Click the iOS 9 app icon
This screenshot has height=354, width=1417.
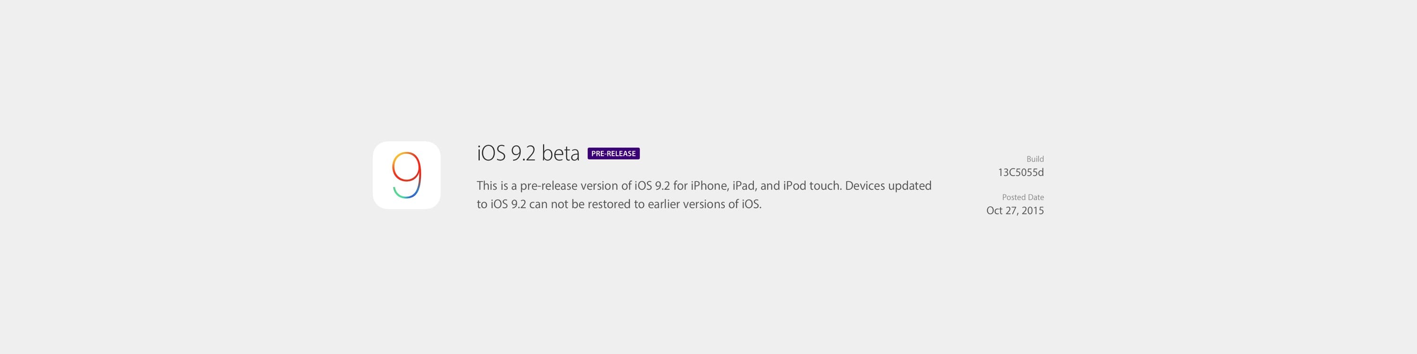pos(407,176)
